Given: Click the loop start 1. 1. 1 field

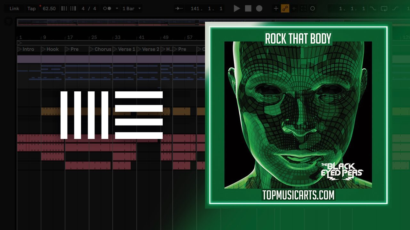Looking at the screenshot, I should pos(352,9).
